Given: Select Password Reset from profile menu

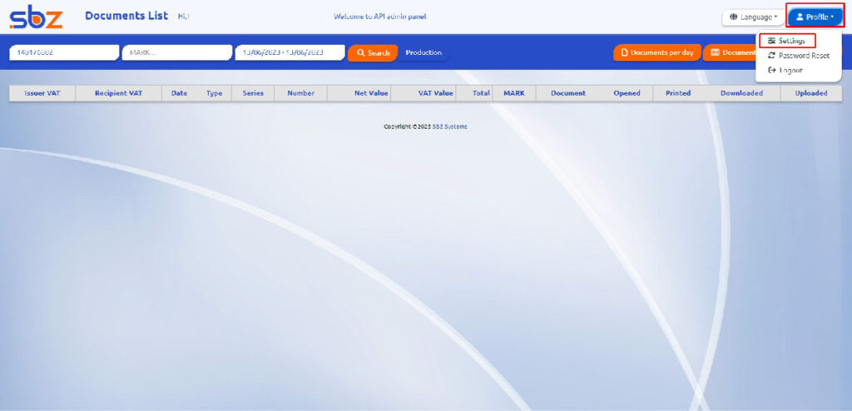Looking at the screenshot, I should [x=803, y=55].
